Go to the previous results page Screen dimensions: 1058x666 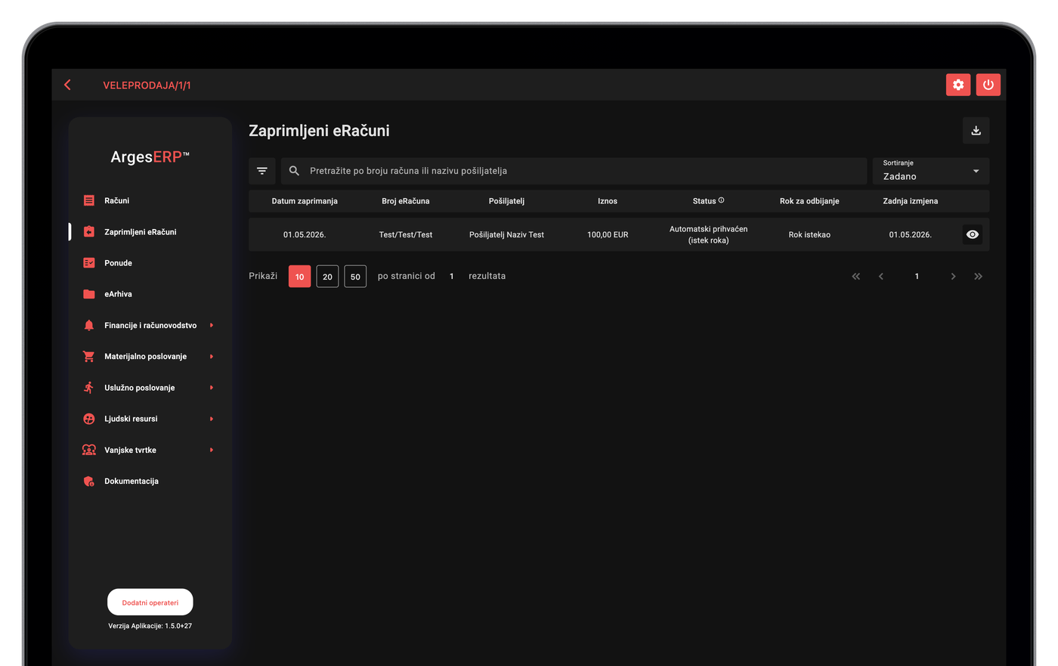[881, 277]
